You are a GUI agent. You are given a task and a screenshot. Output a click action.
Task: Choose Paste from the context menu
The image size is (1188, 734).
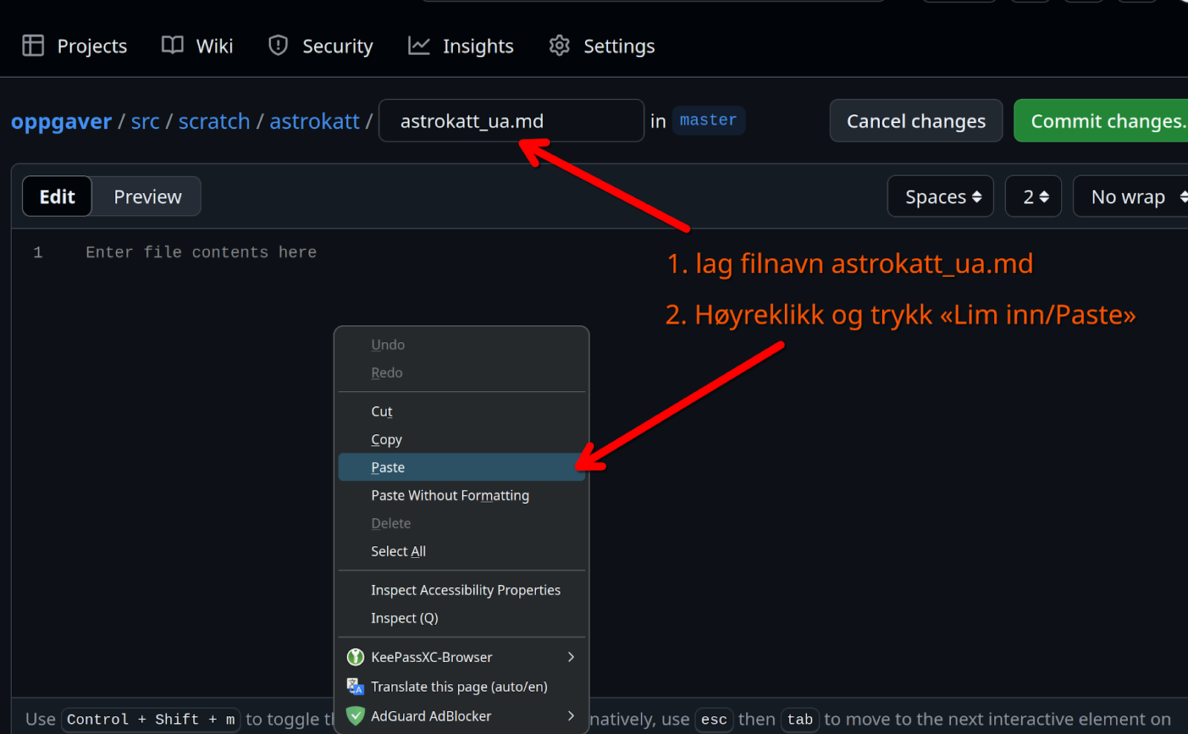point(388,468)
